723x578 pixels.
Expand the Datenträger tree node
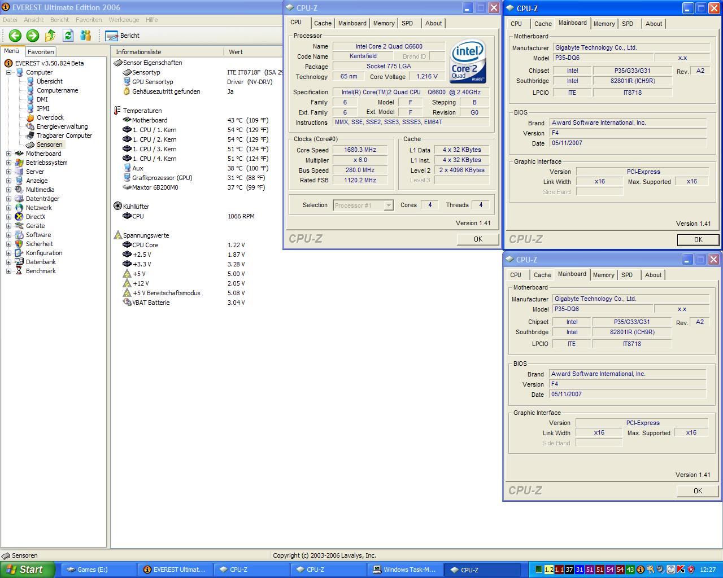tap(8, 199)
